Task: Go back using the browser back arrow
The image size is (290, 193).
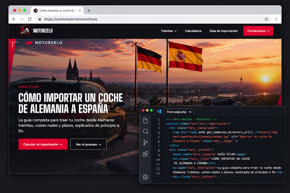Action: pyautogui.click(x=14, y=19)
